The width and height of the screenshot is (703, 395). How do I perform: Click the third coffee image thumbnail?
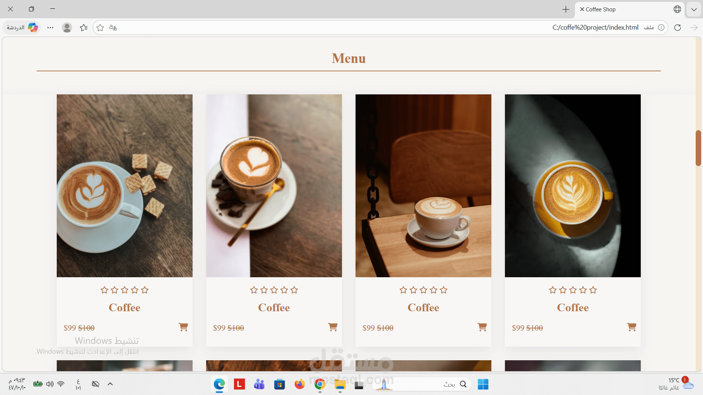point(423,186)
